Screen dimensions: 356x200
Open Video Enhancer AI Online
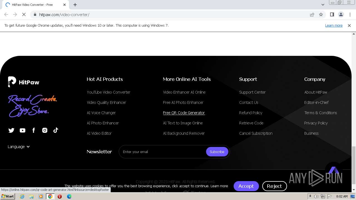tap(184, 92)
